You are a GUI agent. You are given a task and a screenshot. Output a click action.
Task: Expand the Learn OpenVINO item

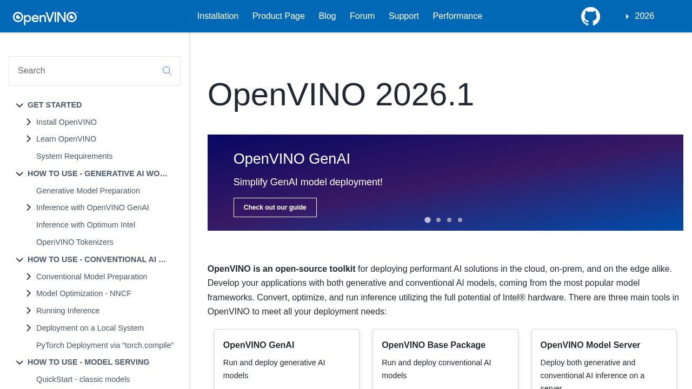[x=29, y=139]
